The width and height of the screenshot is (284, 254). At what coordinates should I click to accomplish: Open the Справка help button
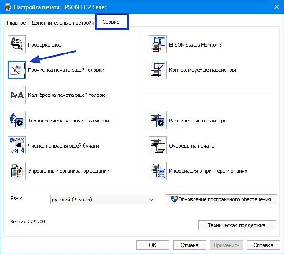tap(263, 245)
